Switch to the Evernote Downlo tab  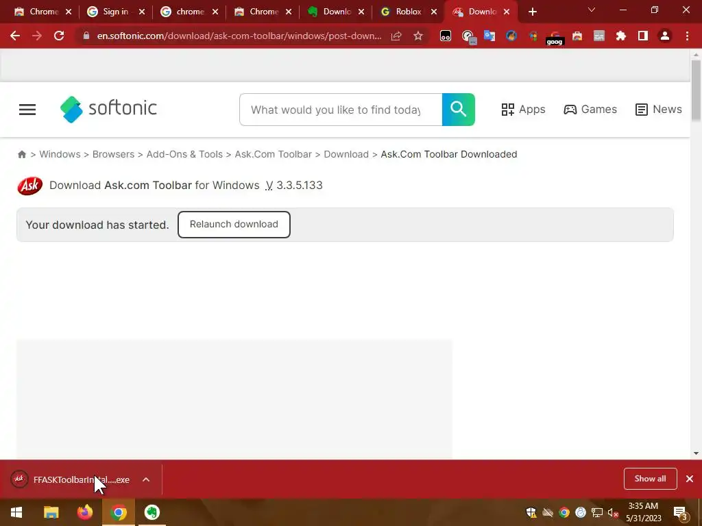point(336,12)
